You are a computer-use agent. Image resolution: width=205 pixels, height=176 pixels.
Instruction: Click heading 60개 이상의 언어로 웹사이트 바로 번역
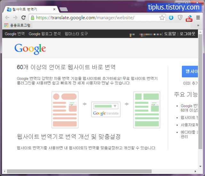tap(66, 67)
